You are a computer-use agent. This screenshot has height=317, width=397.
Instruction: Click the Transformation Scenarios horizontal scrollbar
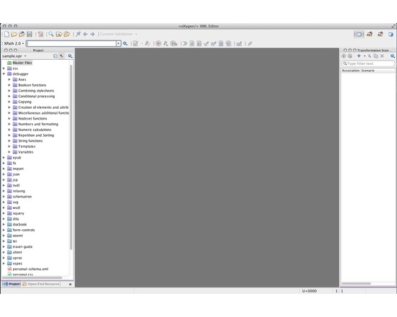(x=357, y=283)
